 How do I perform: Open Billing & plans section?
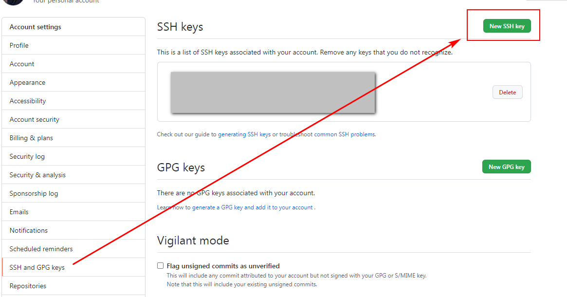point(73,138)
